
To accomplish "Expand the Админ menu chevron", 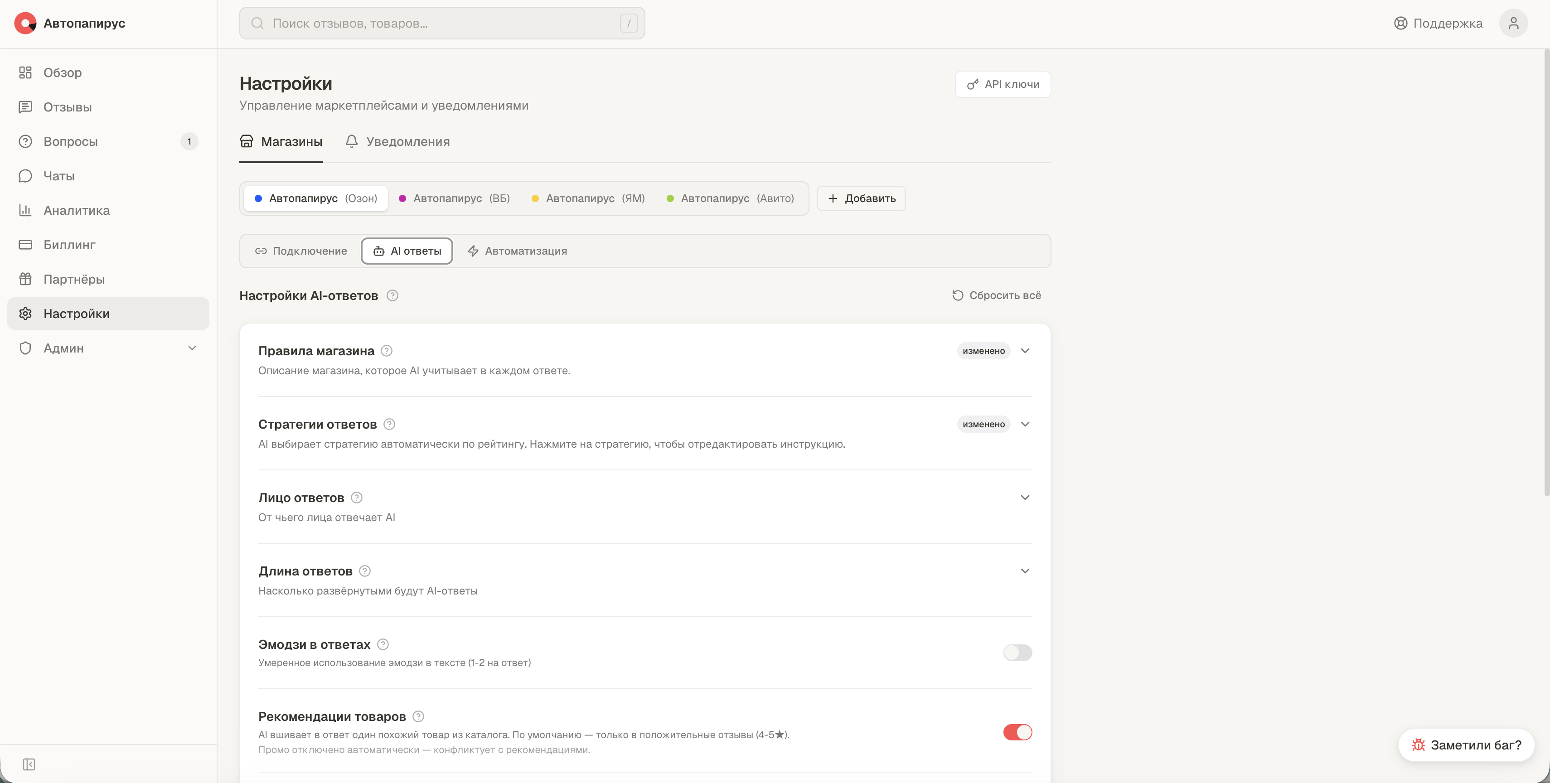I will 192,348.
